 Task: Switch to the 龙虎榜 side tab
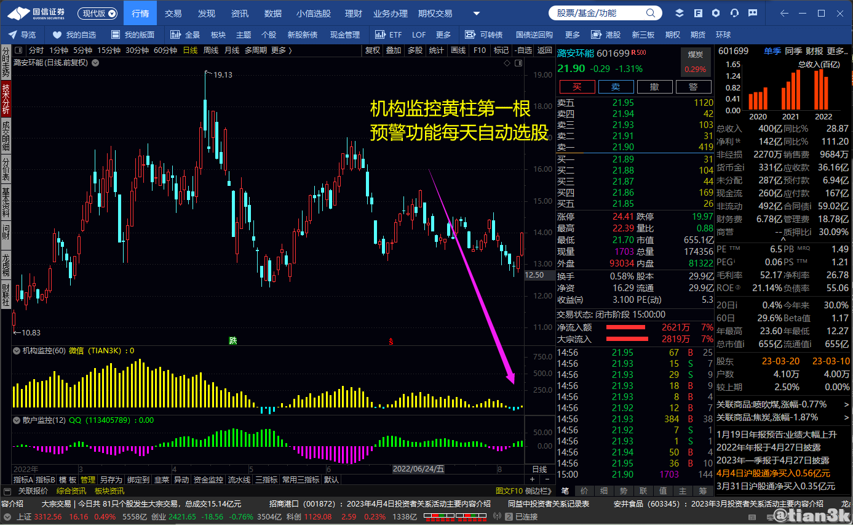point(6,264)
